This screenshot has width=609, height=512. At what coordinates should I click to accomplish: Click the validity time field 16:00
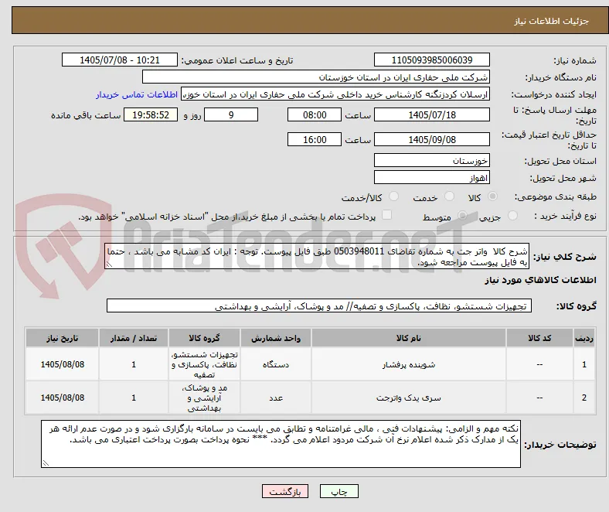click(x=315, y=139)
